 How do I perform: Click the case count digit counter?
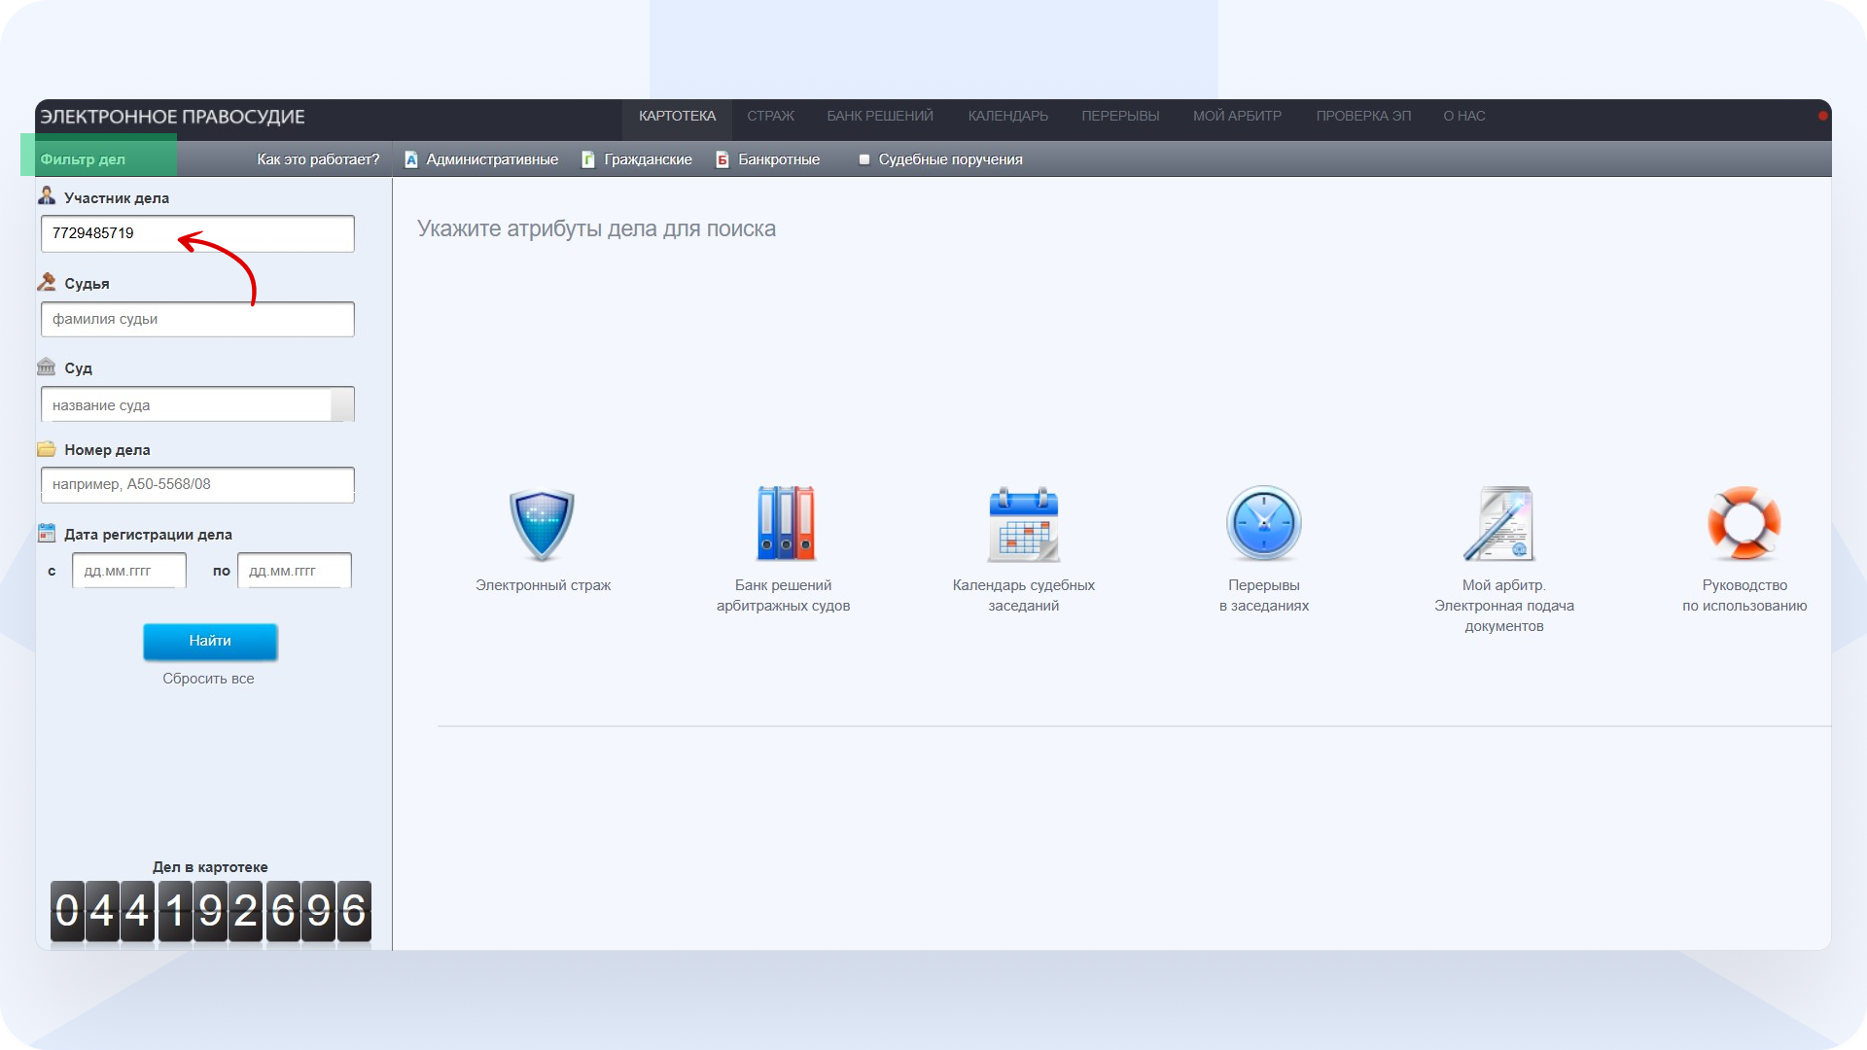point(210,912)
